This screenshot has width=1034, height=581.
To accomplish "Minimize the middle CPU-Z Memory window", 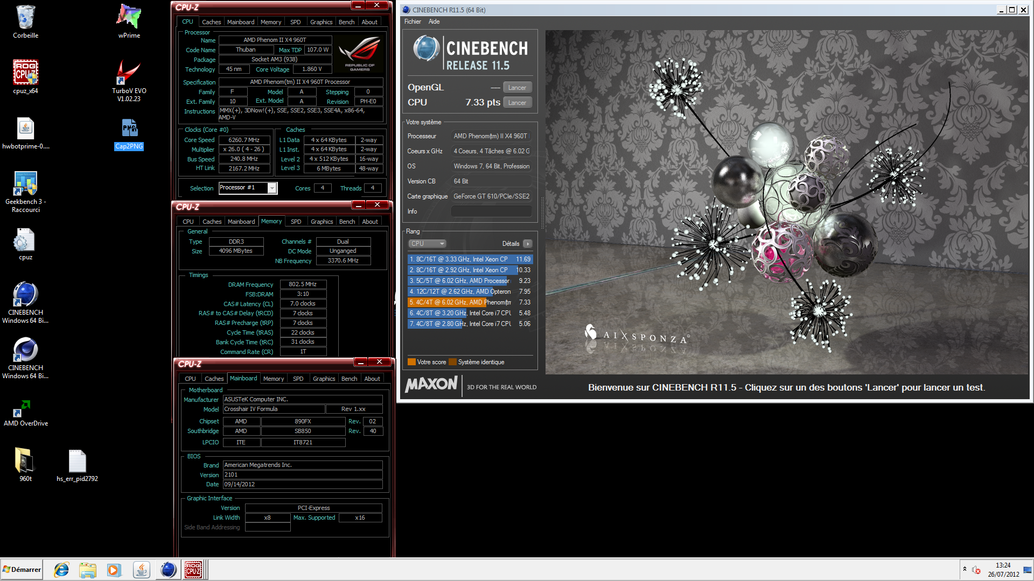I will click(359, 205).
